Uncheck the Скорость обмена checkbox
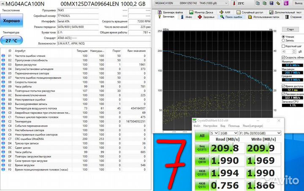The width and height of the screenshot is (304, 191). (283, 57)
